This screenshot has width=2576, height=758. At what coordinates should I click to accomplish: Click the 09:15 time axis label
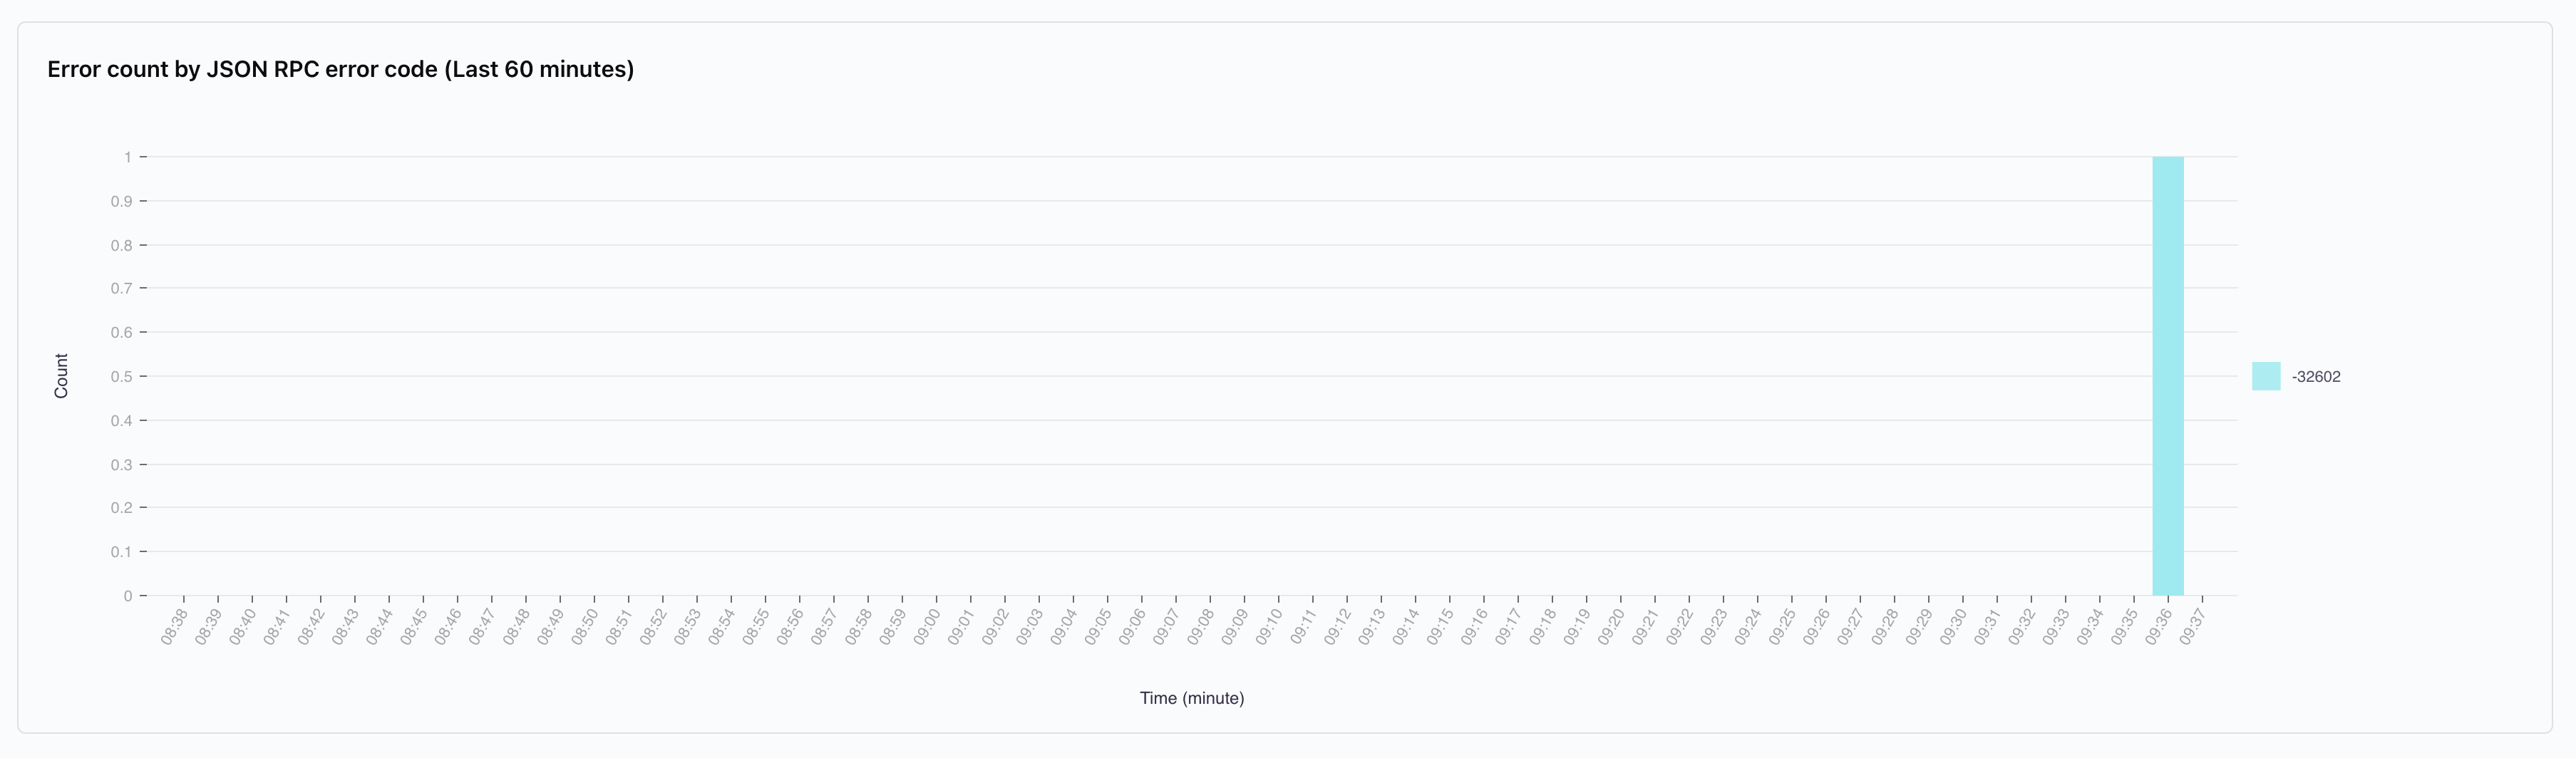tap(1440, 626)
